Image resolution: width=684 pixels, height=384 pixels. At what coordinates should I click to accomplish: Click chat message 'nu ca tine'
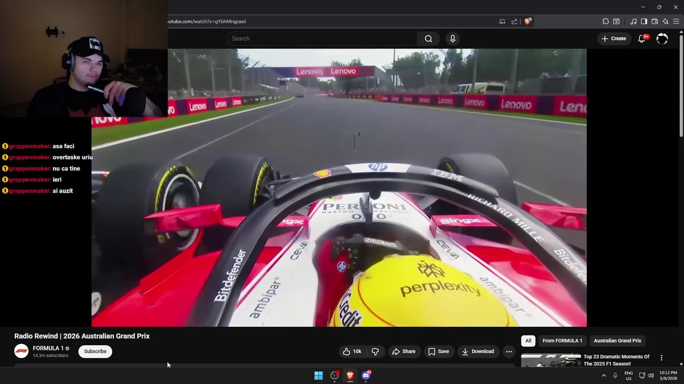click(66, 169)
